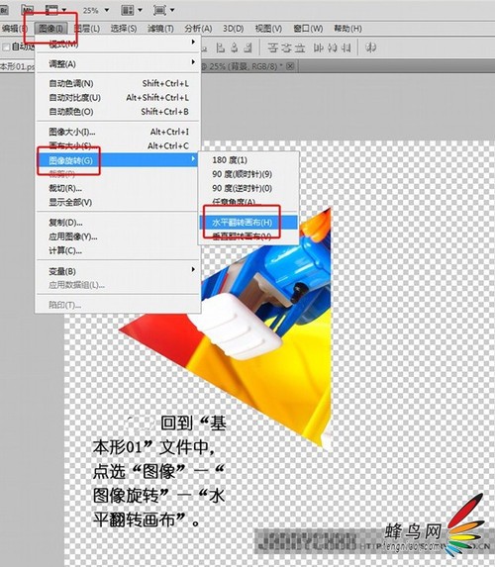Viewport: 495px width, 567px height.
Task: Switch to the 本形01.psd document tab
Action: click(x=18, y=66)
